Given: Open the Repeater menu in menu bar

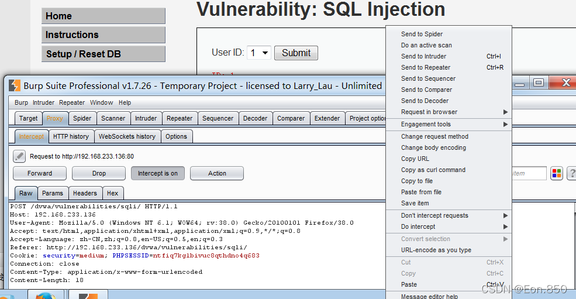Looking at the screenshot, I should tap(71, 102).
